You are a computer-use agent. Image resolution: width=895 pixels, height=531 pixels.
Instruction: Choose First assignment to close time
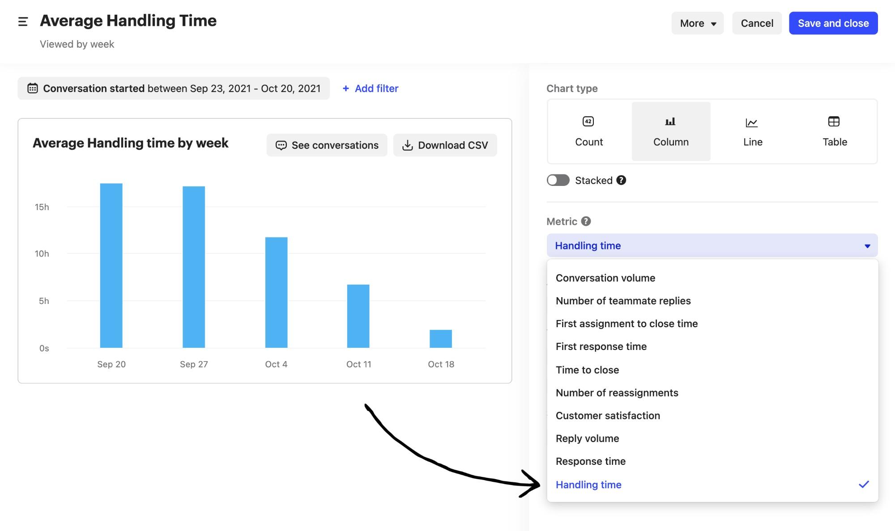(x=712, y=324)
